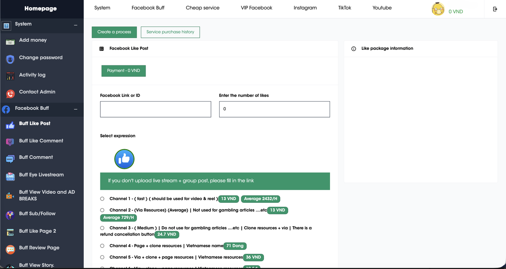Click the Buff Eye Livestream icon

click(x=11, y=176)
